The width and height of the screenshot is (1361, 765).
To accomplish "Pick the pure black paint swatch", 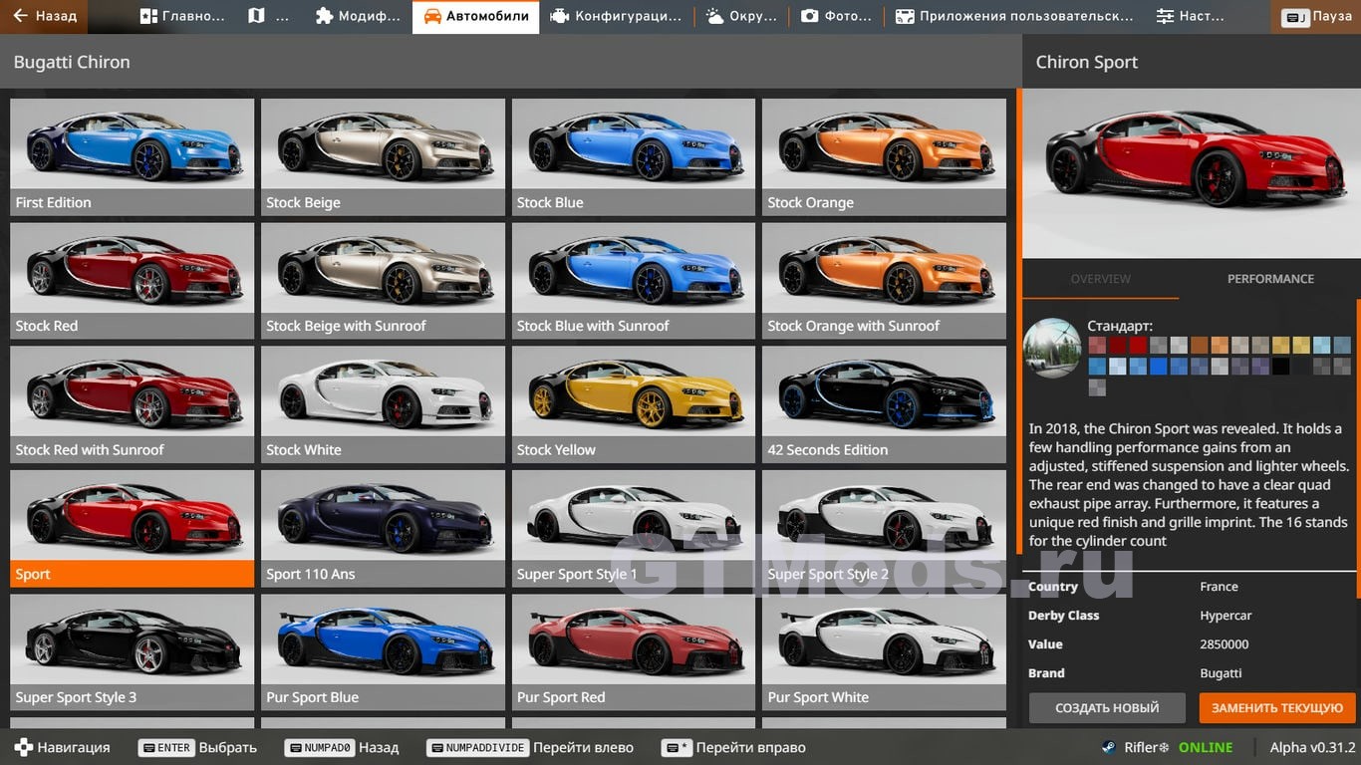I will 1280,367.
